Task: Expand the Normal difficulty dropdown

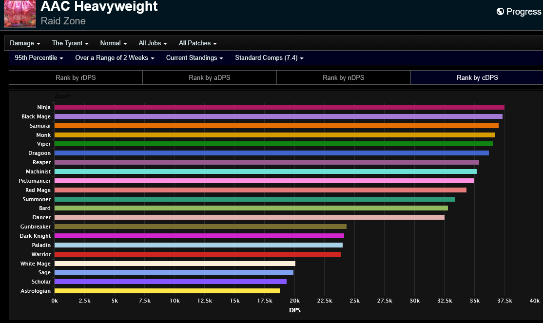Action: pos(114,43)
